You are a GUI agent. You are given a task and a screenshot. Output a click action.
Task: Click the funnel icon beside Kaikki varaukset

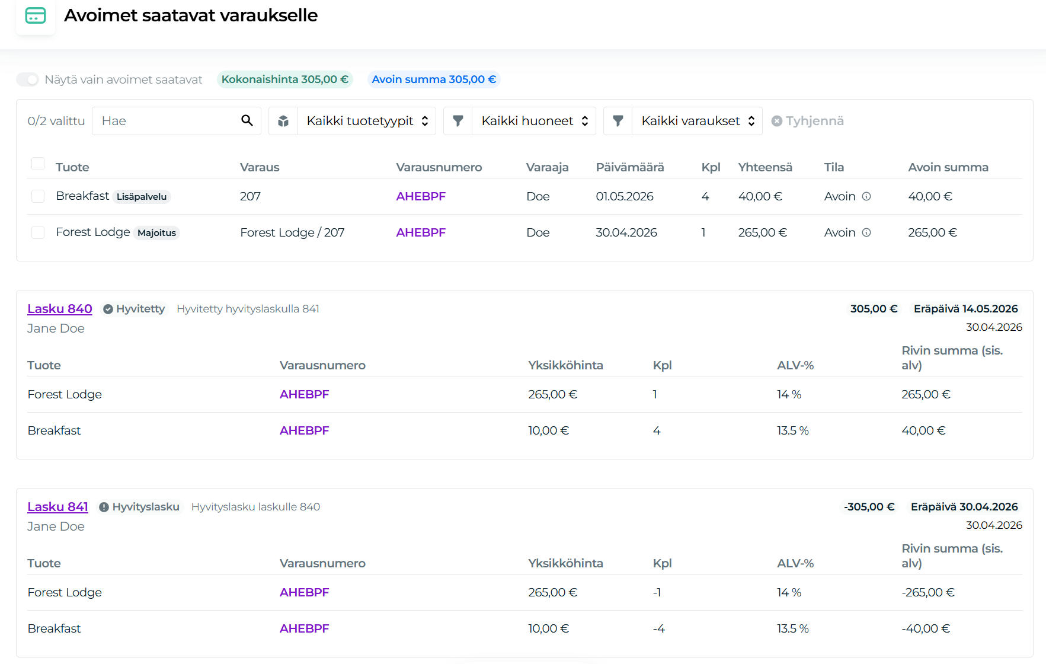(618, 121)
